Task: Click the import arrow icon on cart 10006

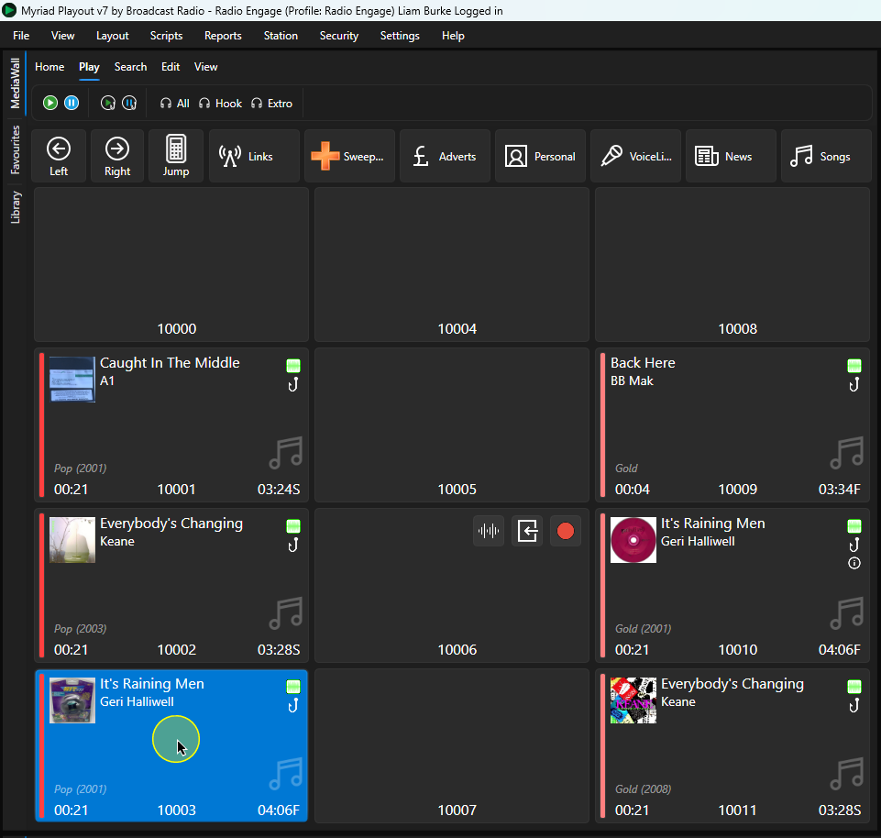Action: pyautogui.click(x=527, y=531)
